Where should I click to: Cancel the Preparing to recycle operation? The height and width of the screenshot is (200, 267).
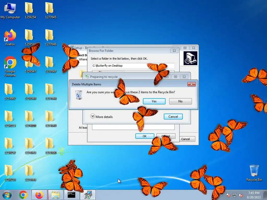[173, 116]
